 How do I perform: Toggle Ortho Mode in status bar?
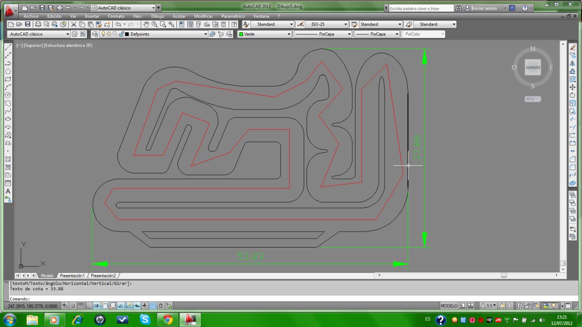tap(89, 306)
